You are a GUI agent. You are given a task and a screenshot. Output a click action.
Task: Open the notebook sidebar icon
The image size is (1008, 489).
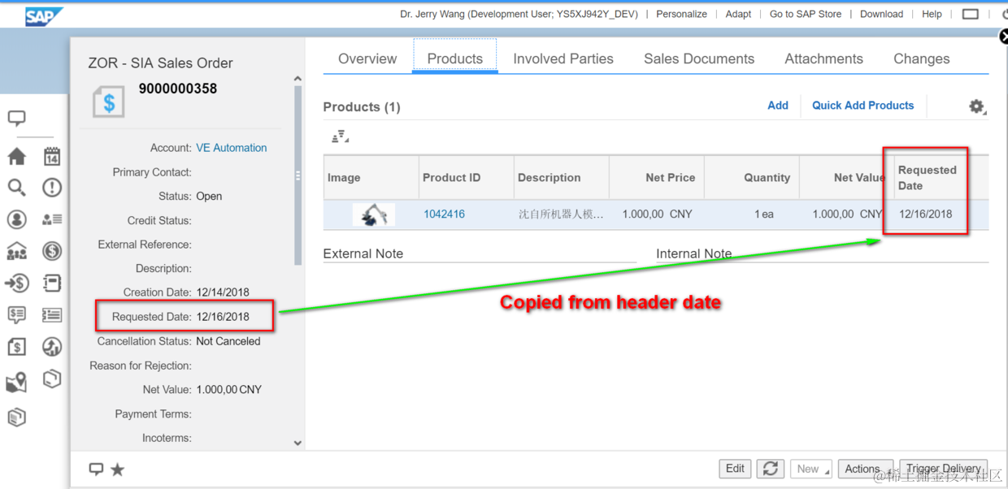tap(52, 283)
